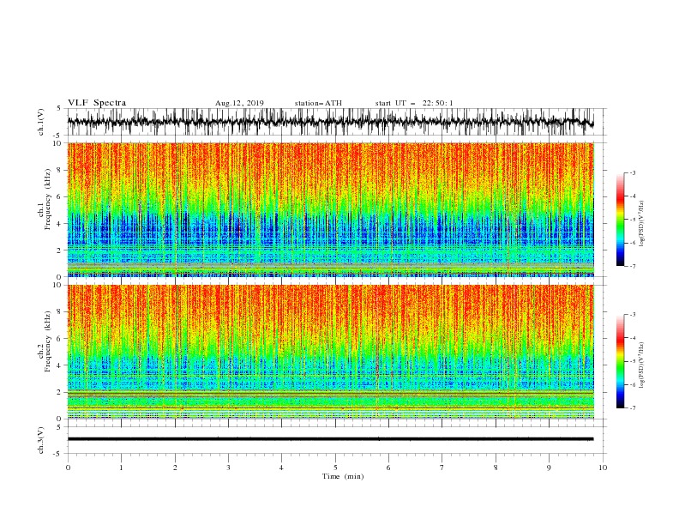Viewport: 679px width, 525px height.
Task: Click the "1" tick on the time axis
Action: tap(121, 468)
